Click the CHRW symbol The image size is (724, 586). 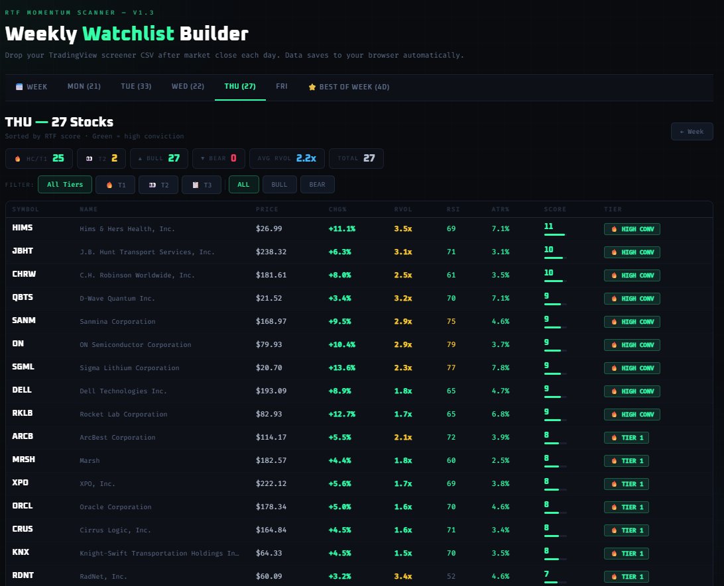24,274
